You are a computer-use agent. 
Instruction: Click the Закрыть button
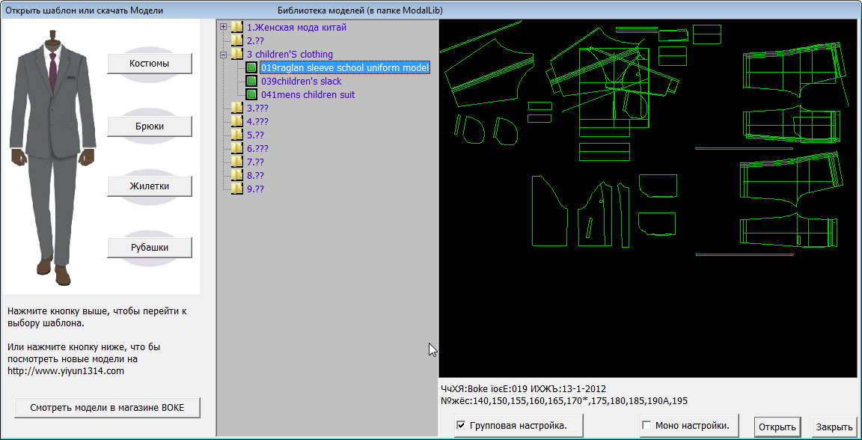pos(834,427)
